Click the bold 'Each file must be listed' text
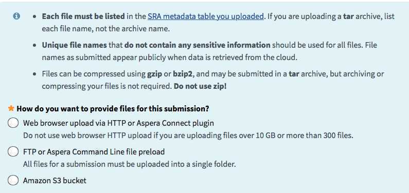 tap(83, 16)
